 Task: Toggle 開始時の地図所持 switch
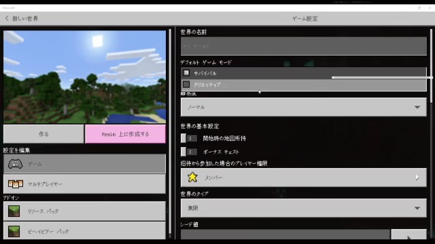(189, 138)
